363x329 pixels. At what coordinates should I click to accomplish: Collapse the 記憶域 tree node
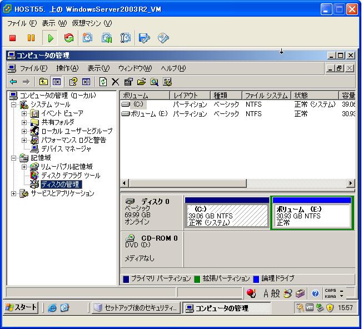coord(14,158)
